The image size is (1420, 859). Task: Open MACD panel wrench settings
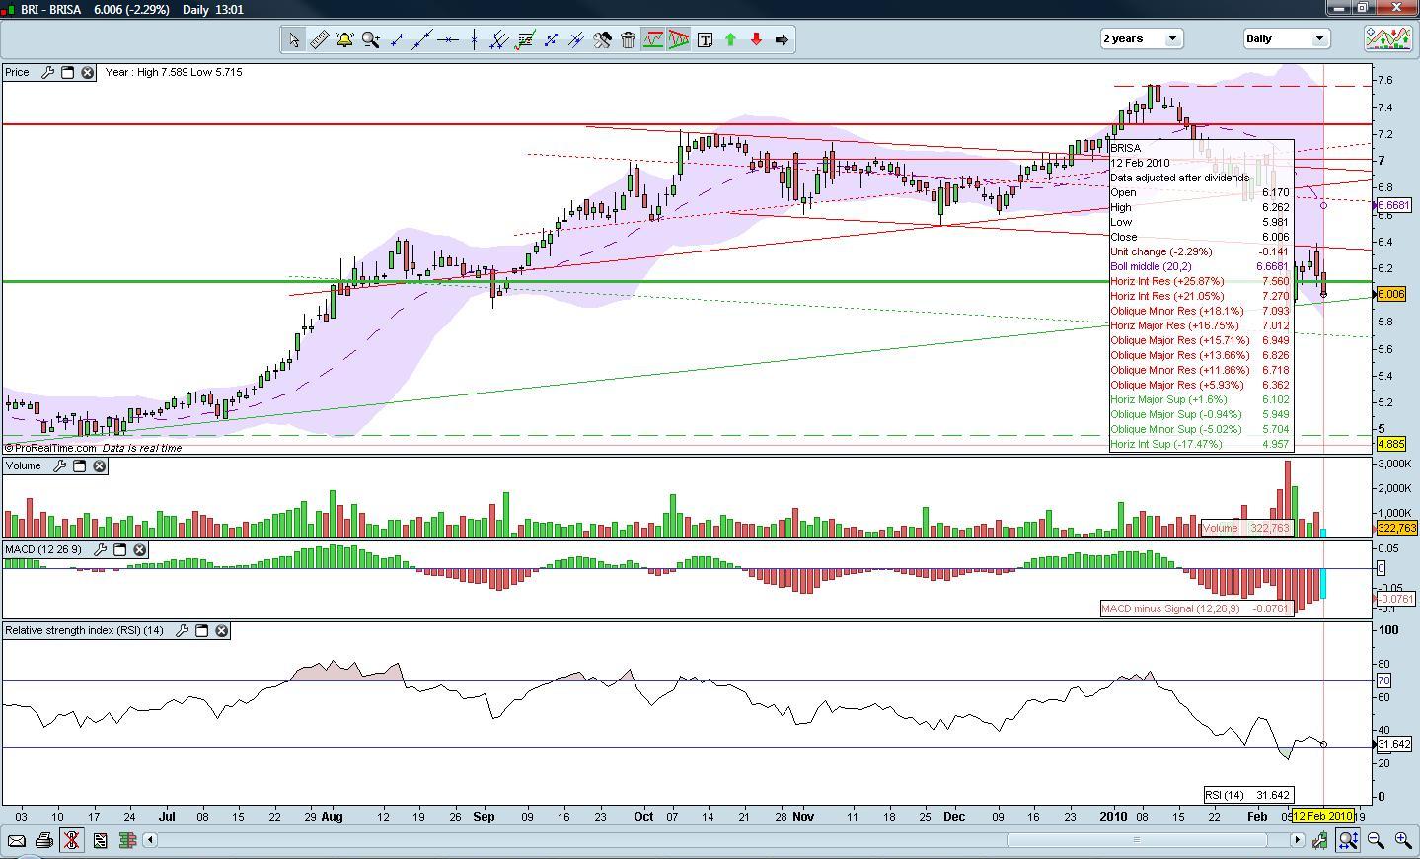[x=100, y=549]
